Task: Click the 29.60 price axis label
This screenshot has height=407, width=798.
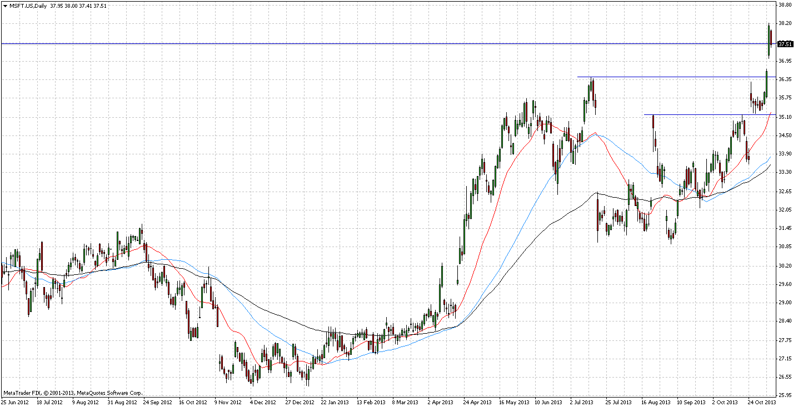Action: (785, 284)
